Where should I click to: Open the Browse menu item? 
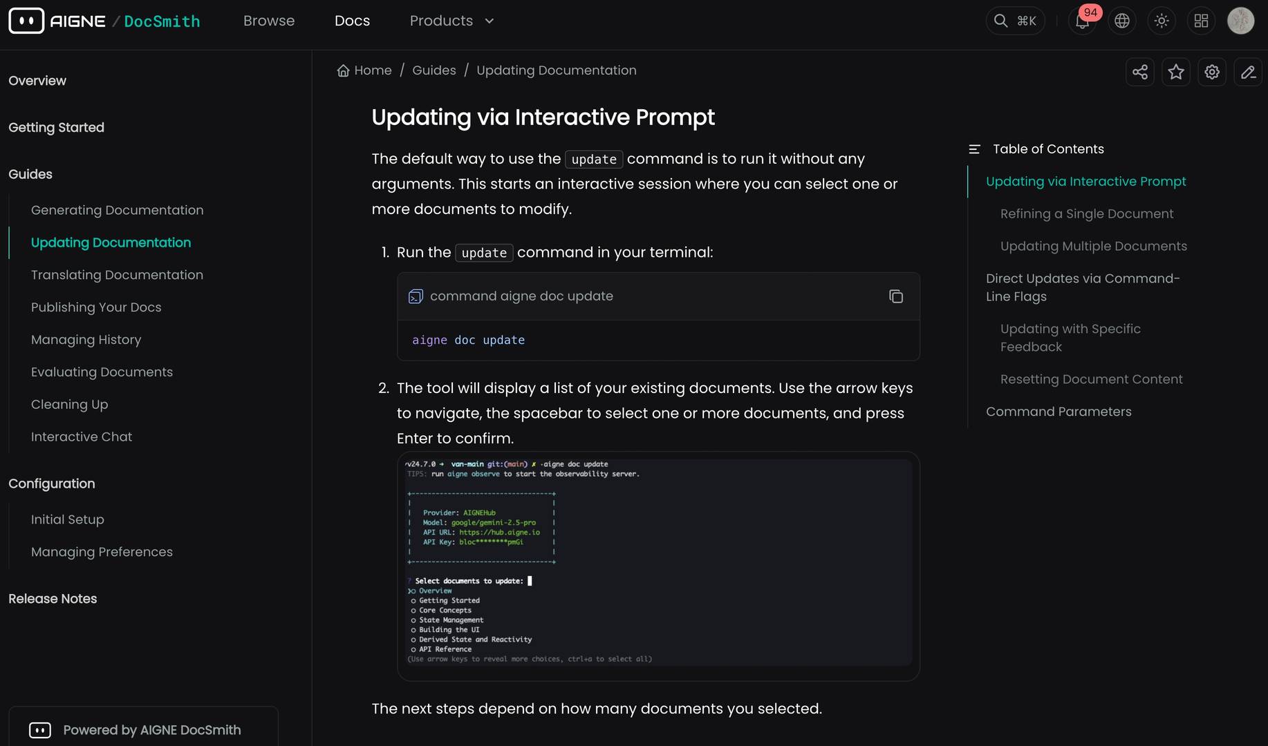pyautogui.click(x=269, y=21)
